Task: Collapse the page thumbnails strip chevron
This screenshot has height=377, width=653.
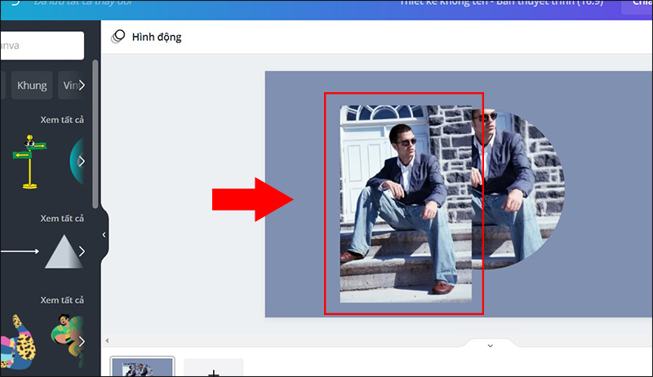Action: click(490, 345)
